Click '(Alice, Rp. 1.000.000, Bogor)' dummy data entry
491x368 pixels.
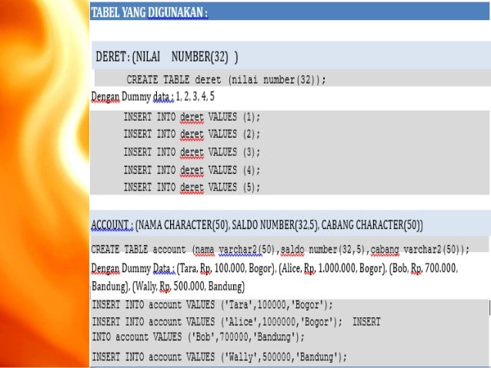click(x=332, y=269)
